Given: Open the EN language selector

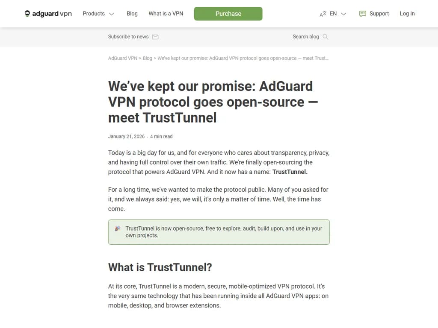Looking at the screenshot, I should (x=333, y=13).
